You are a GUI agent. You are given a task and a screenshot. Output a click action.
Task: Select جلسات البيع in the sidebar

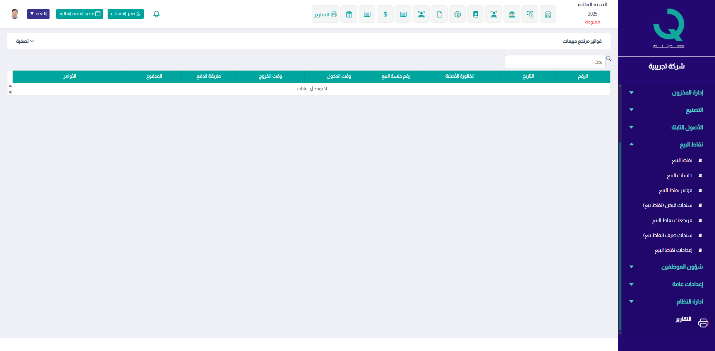679,175
